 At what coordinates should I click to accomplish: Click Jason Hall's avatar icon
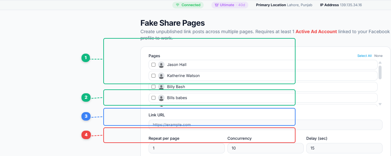pyautogui.click(x=161, y=65)
